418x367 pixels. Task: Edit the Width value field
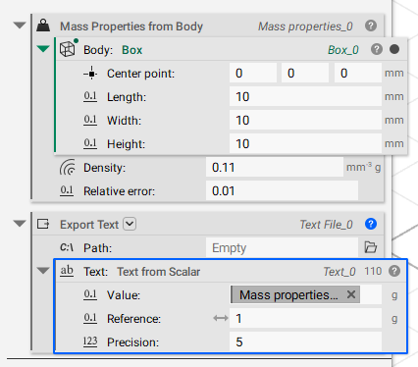[x=305, y=120]
